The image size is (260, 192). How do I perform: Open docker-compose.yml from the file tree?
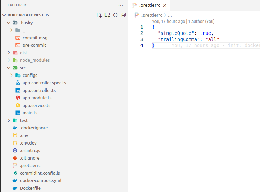40,180
